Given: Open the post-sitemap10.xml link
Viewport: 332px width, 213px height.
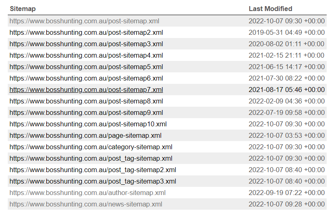Looking at the screenshot, I should pos(88,124).
